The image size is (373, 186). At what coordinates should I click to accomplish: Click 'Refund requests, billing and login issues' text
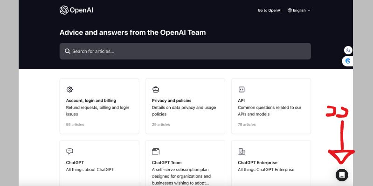(x=97, y=111)
